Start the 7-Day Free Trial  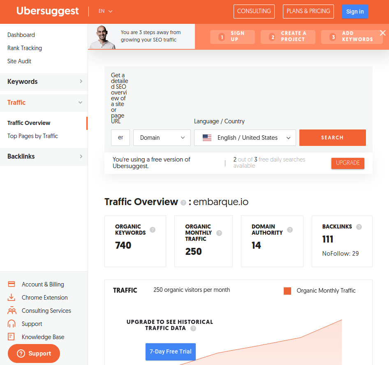(x=171, y=351)
